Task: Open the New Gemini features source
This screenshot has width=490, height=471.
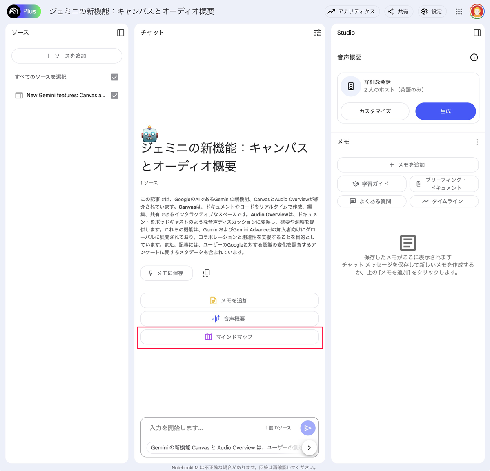Action: point(66,95)
